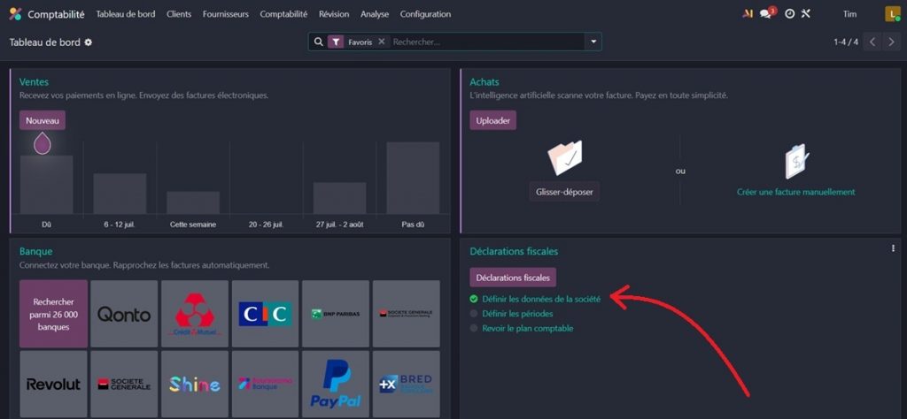907x419 pixels.
Task: Remove the Favoris filter with its X
Action: point(381,42)
